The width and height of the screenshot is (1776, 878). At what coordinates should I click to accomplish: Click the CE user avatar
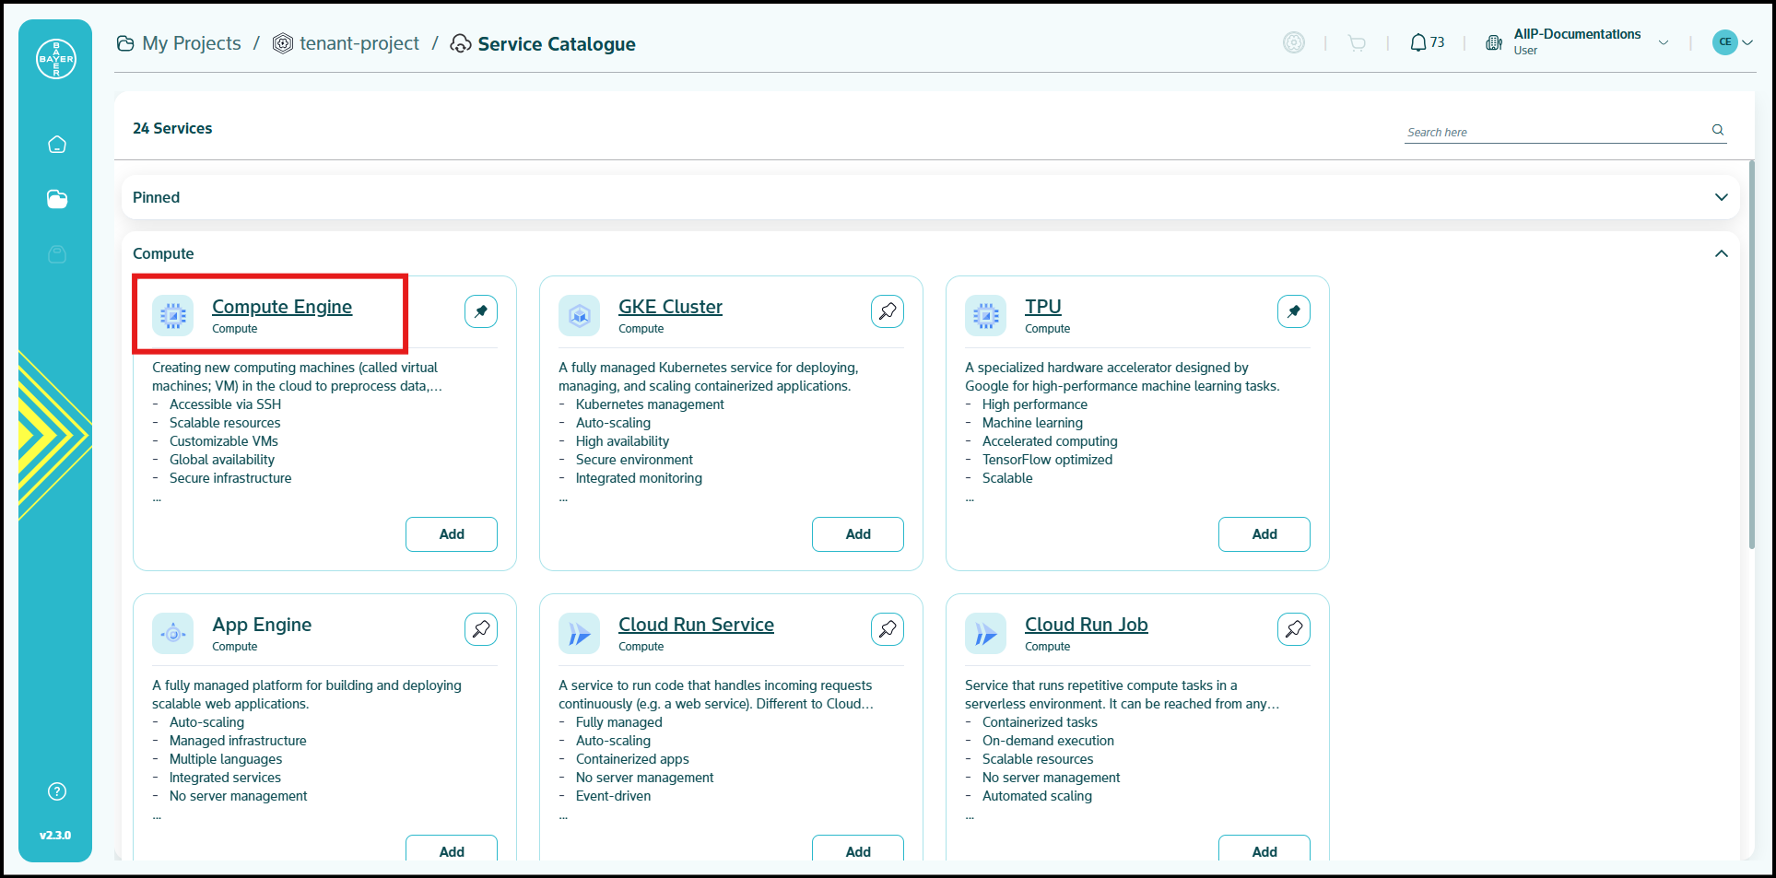[x=1724, y=42]
